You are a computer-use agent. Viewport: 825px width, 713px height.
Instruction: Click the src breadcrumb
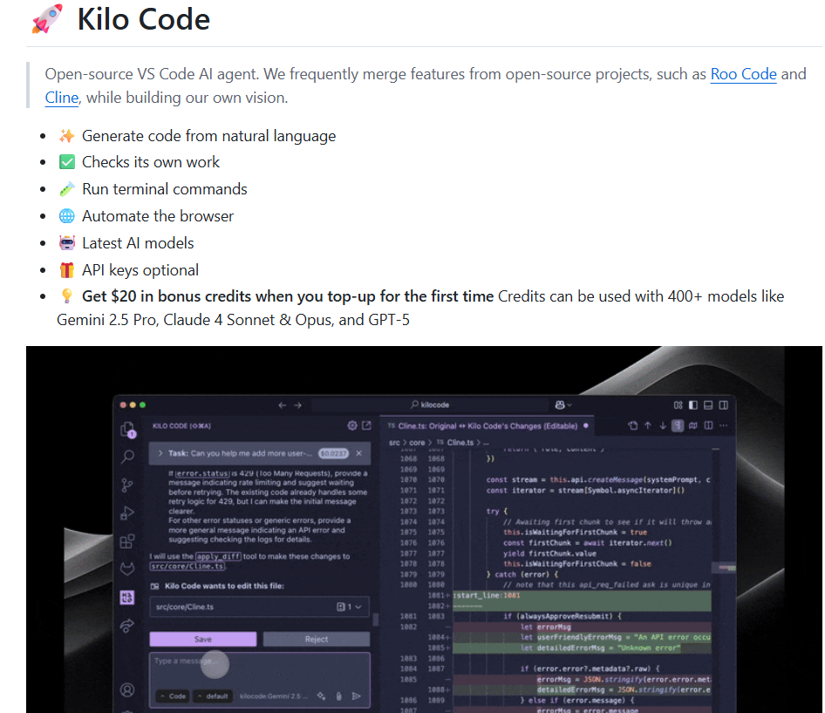tap(394, 443)
